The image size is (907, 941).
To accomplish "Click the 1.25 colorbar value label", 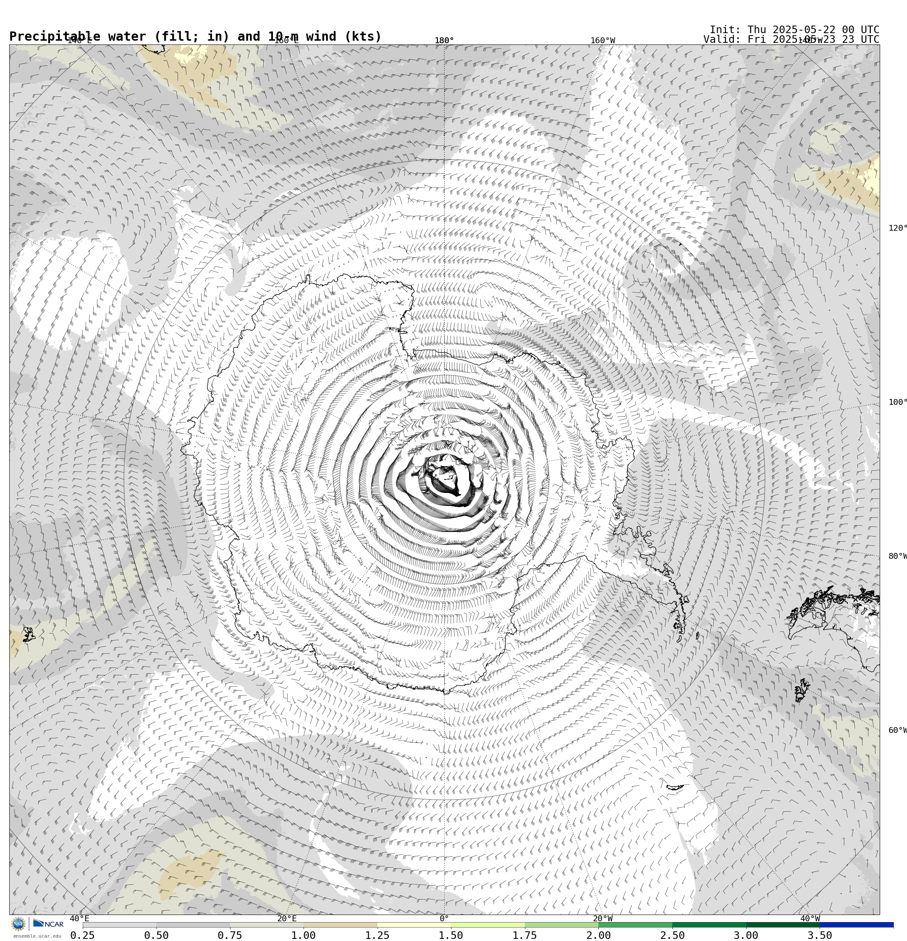I will coord(377,935).
